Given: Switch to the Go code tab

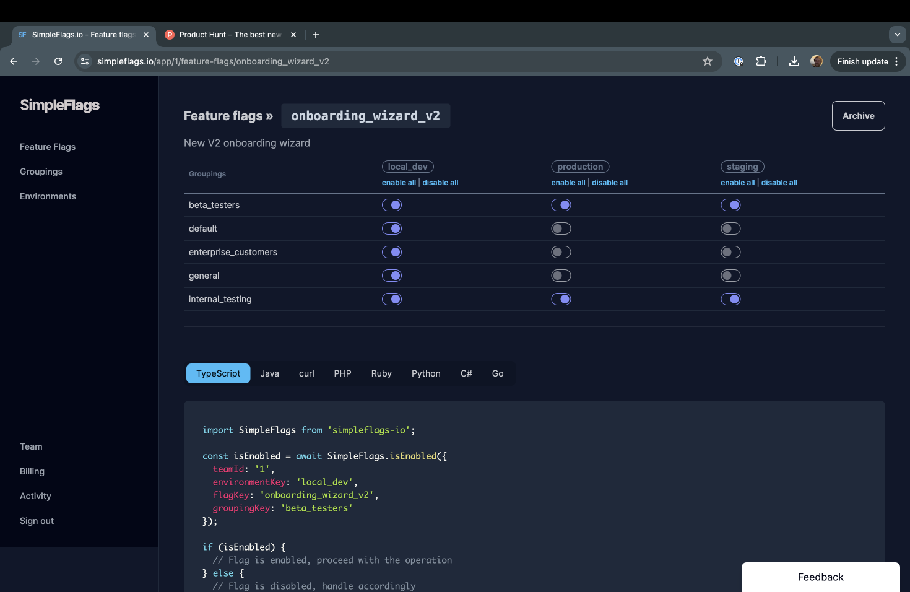Looking at the screenshot, I should coord(498,373).
